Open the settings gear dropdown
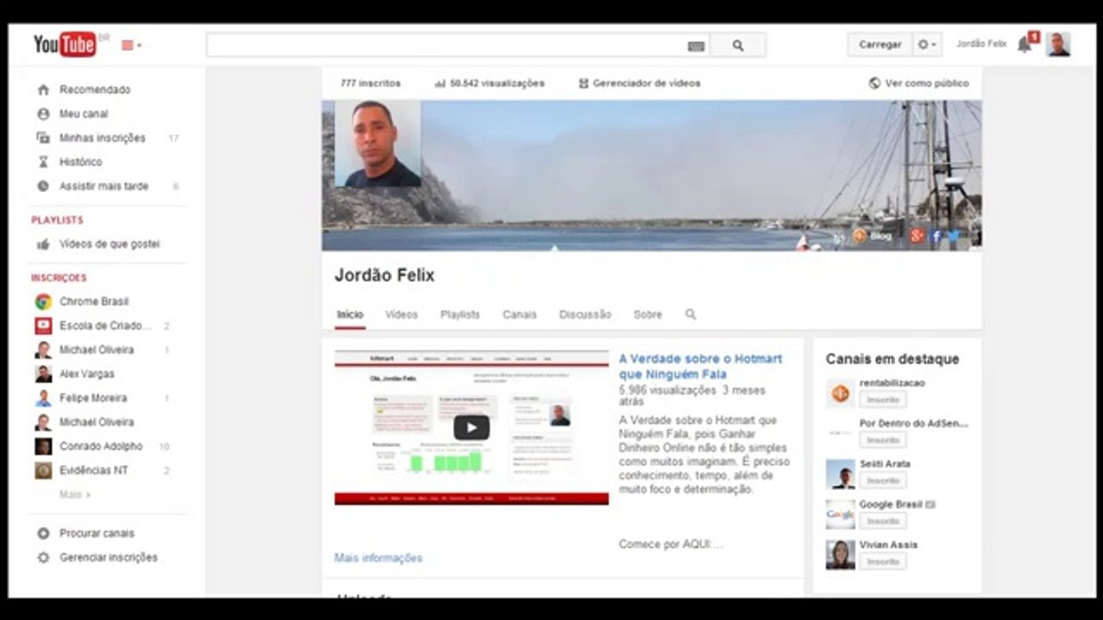The height and width of the screenshot is (620, 1103). 927,45
